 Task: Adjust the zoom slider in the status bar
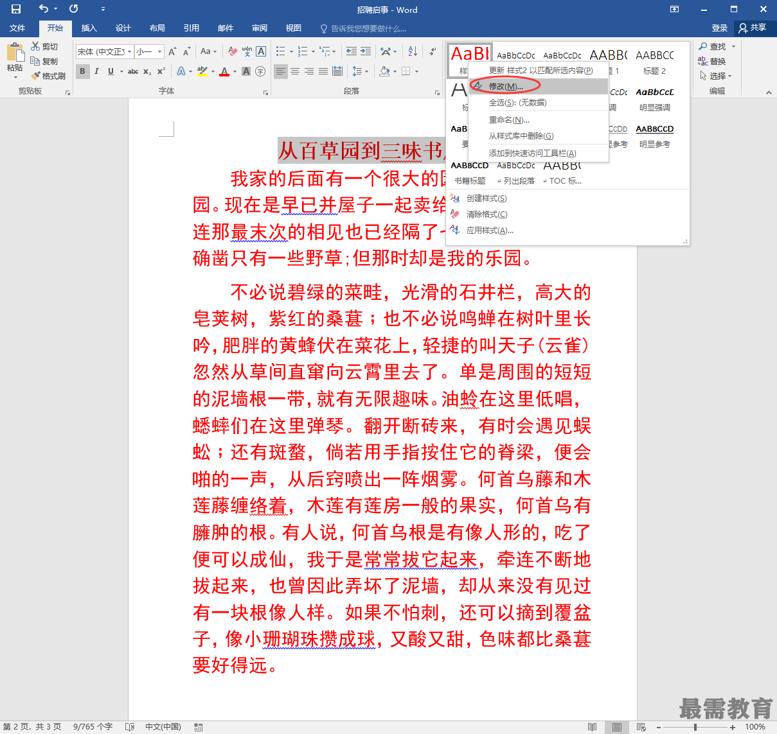pos(695,727)
